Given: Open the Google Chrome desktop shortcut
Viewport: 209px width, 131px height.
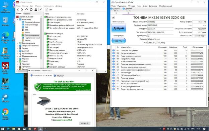Looking at the screenshot, I should pos(5,114).
